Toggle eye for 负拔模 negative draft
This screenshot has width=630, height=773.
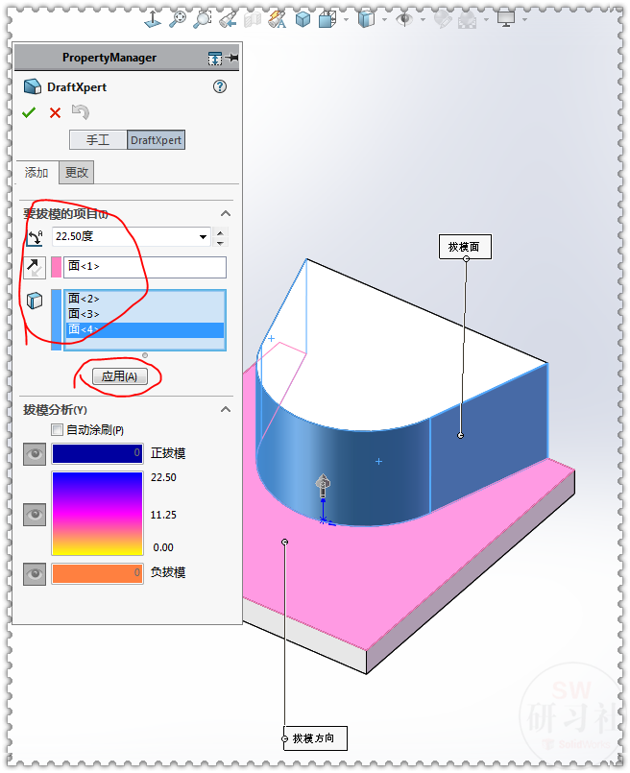pyautogui.click(x=35, y=574)
